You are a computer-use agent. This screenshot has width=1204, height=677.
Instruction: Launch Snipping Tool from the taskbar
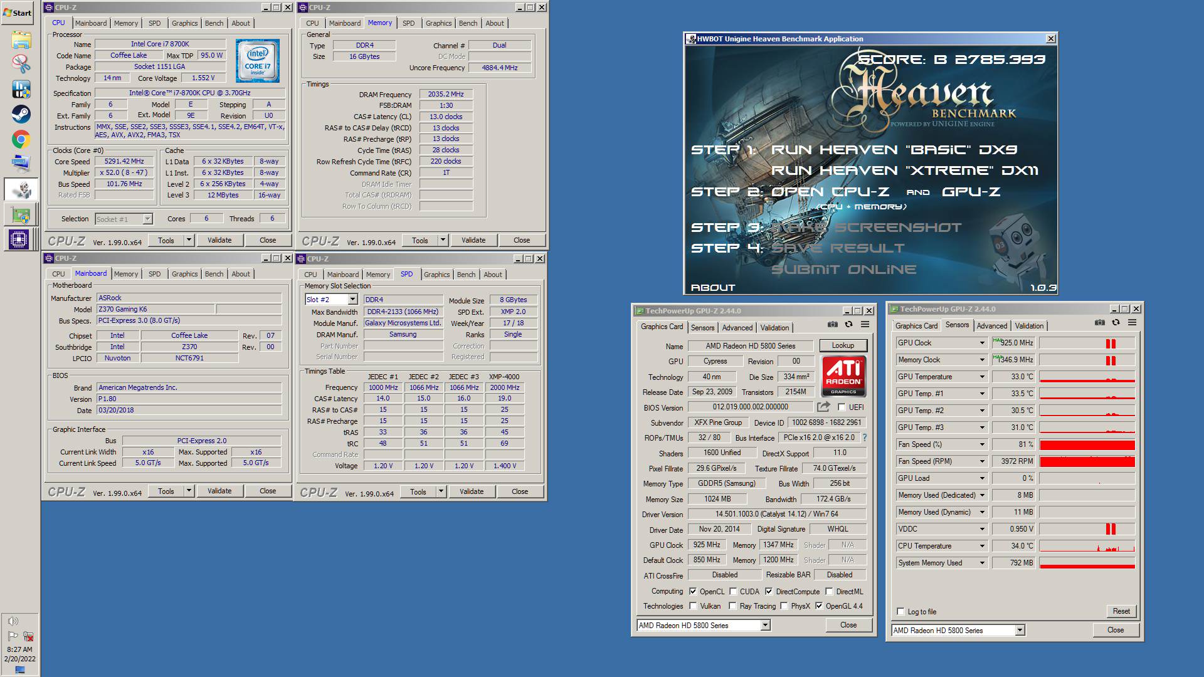pos(21,64)
